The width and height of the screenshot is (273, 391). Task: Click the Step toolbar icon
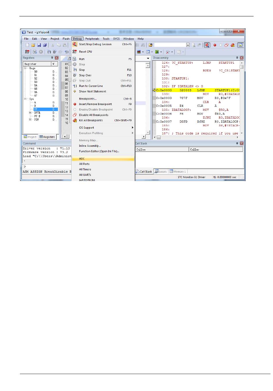click(x=49, y=52)
